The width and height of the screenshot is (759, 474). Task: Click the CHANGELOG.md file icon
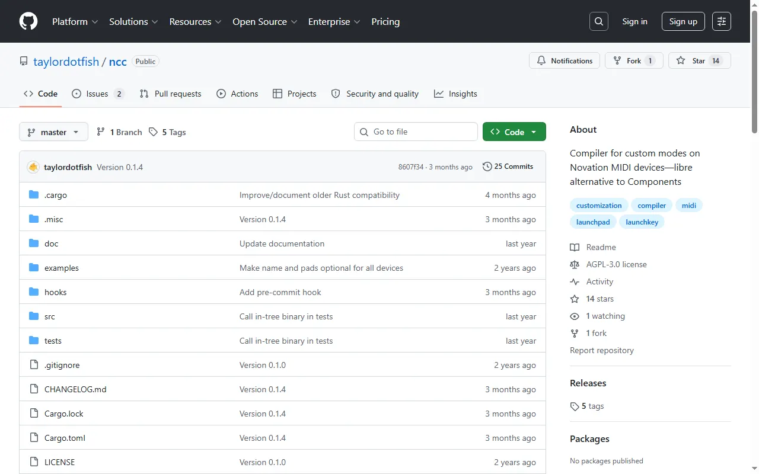pyautogui.click(x=34, y=389)
